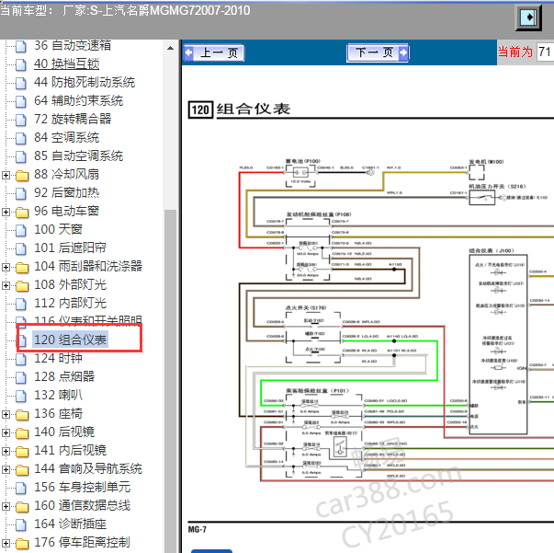Select 96 电动车窗 folder label
This screenshot has height=553, width=554.
66,211
